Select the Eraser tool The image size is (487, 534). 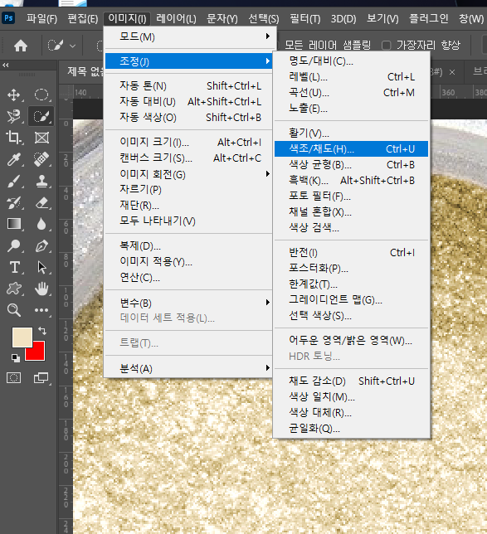[x=41, y=202]
